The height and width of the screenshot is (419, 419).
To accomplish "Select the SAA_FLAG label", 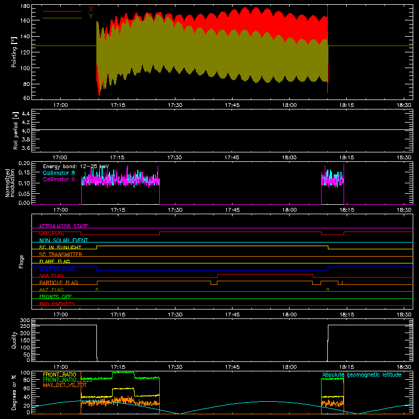I will pyautogui.click(x=51, y=275).
